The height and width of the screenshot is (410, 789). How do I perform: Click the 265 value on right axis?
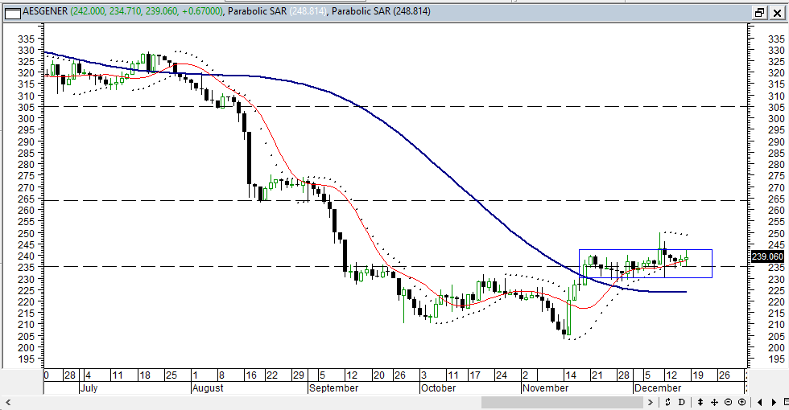[x=776, y=199]
